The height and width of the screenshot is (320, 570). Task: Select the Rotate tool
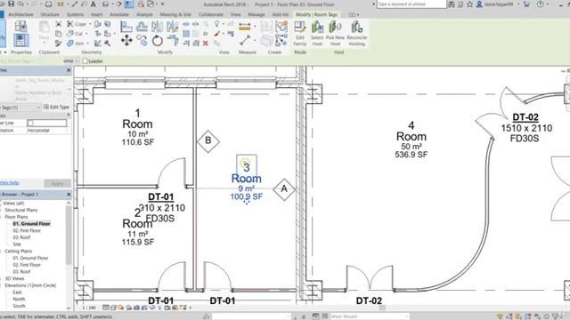click(x=157, y=41)
